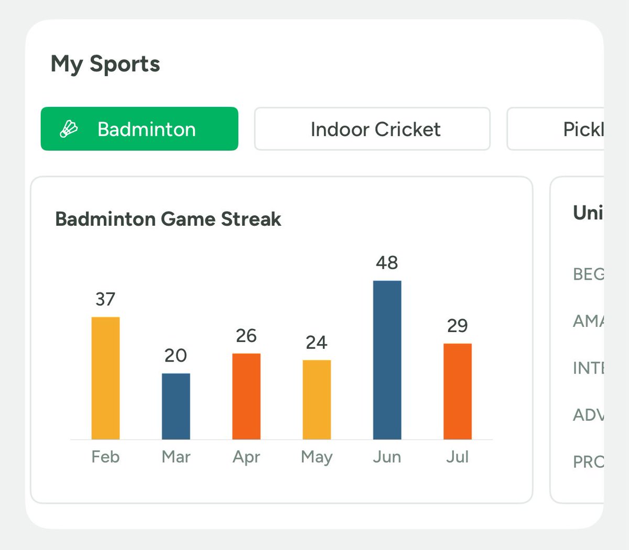The width and height of the screenshot is (629, 550).
Task: Click the My Sports heading
Action: tap(105, 64)
